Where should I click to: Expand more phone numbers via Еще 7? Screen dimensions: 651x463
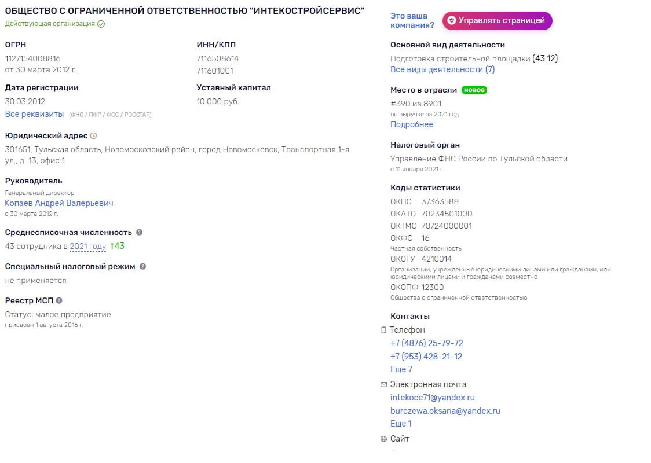401,369
